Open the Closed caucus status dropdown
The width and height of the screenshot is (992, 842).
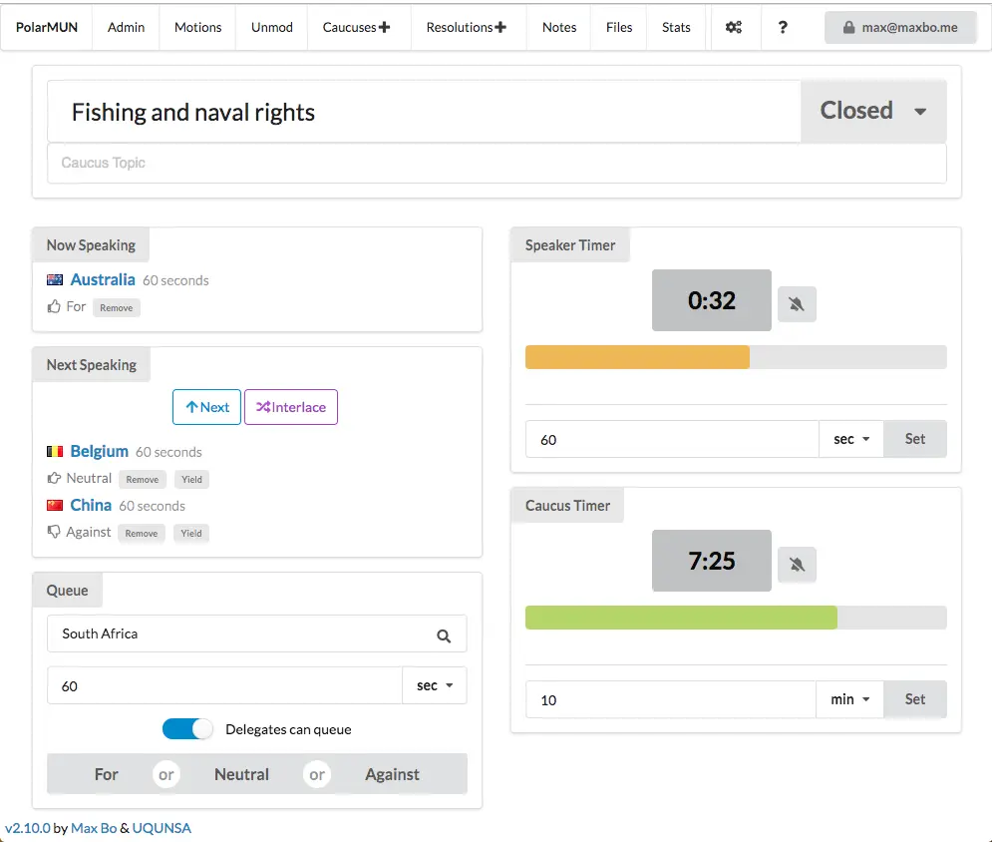tap(873, 111)
